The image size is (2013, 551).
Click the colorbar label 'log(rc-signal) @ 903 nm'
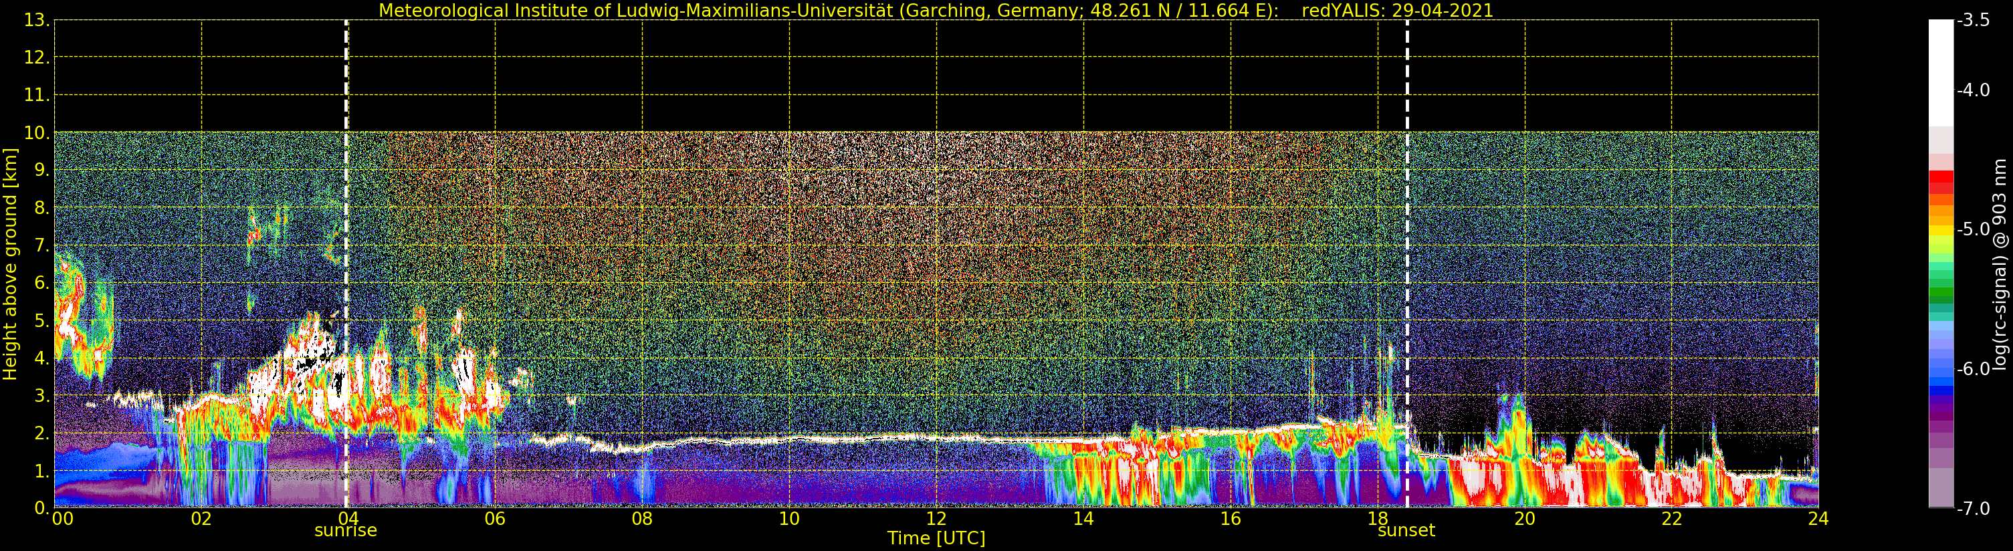(1999, 264)
